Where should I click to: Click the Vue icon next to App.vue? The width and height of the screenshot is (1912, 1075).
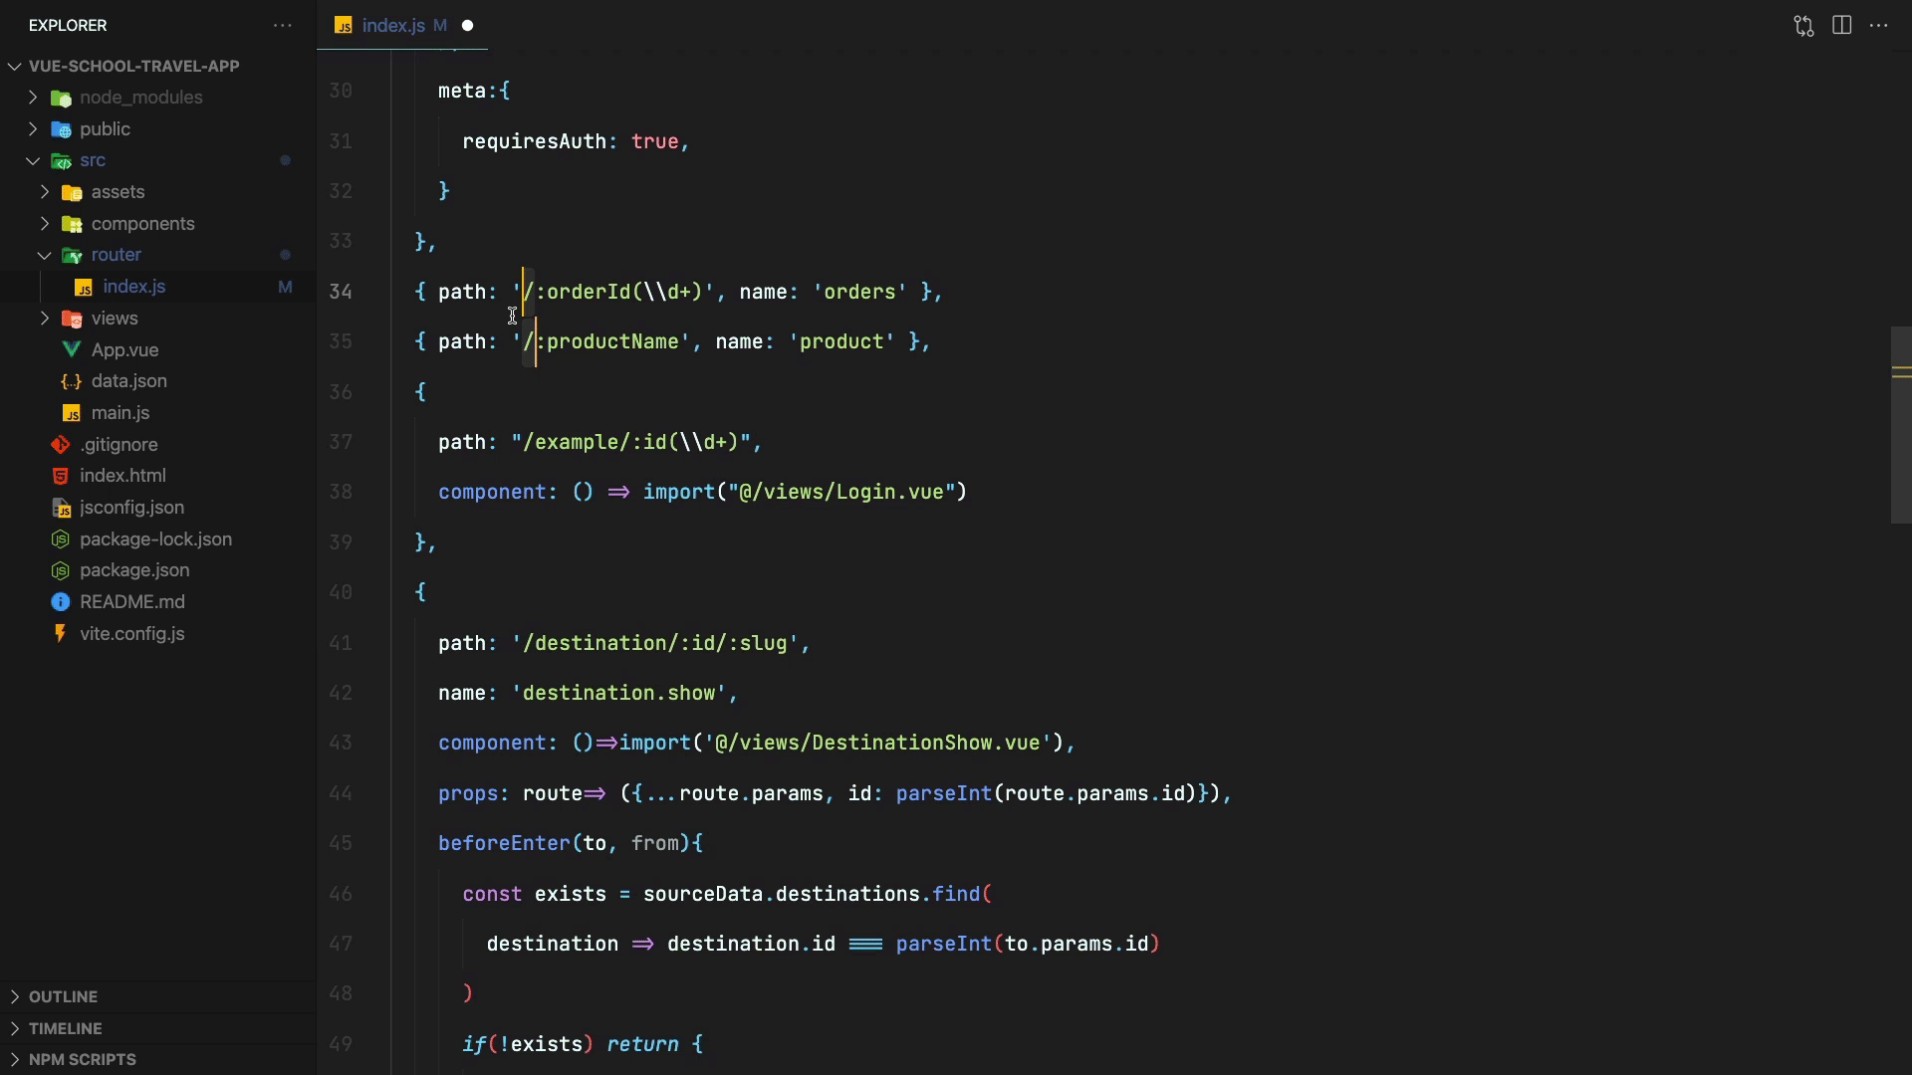coord(72,349)
